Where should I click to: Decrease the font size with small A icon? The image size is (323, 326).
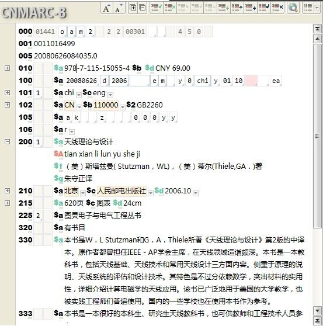point(119,8)
